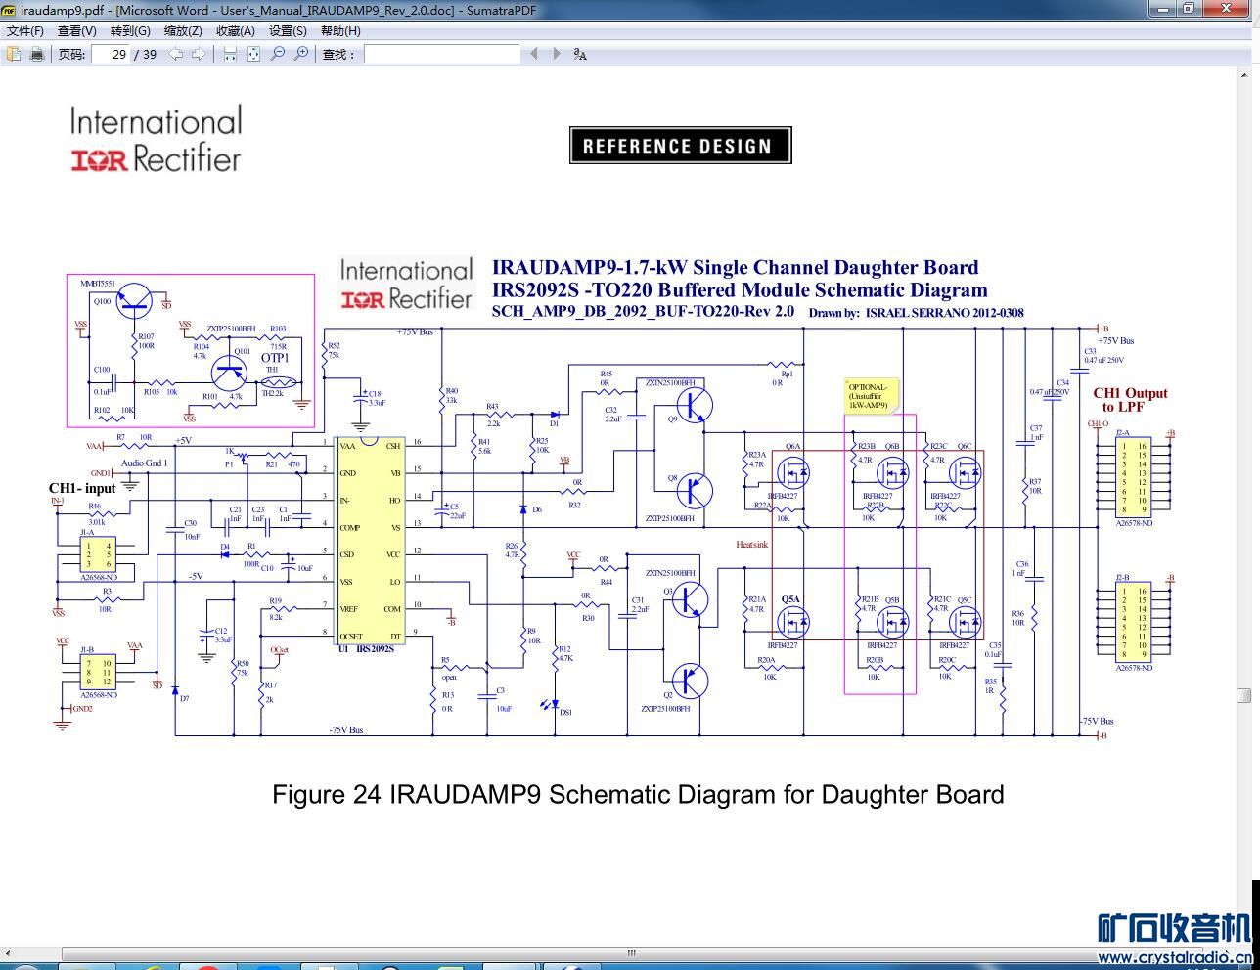
Task: Click the schematic title 'IRAUDAMP9-1.7-kW Single Channel Daughter Board'
Action: [735, 267]
